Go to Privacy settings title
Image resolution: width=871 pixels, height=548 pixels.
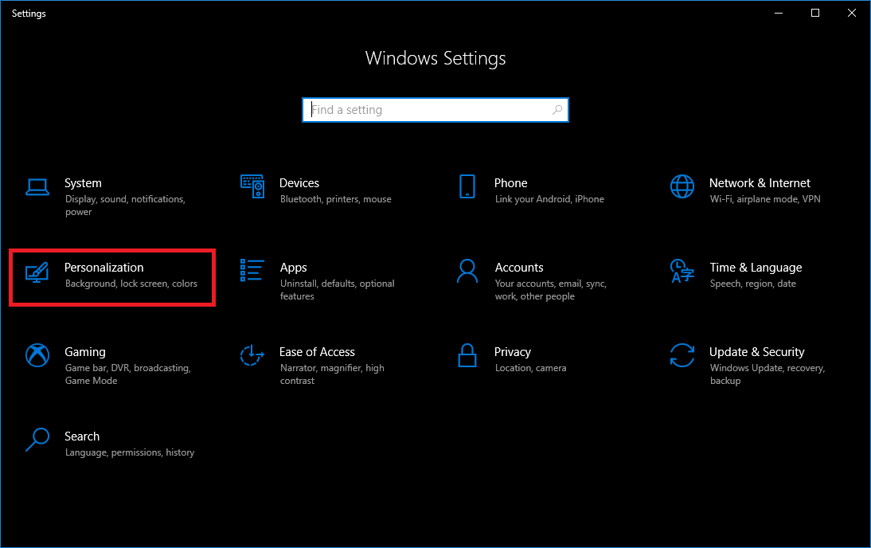(512, 352)
